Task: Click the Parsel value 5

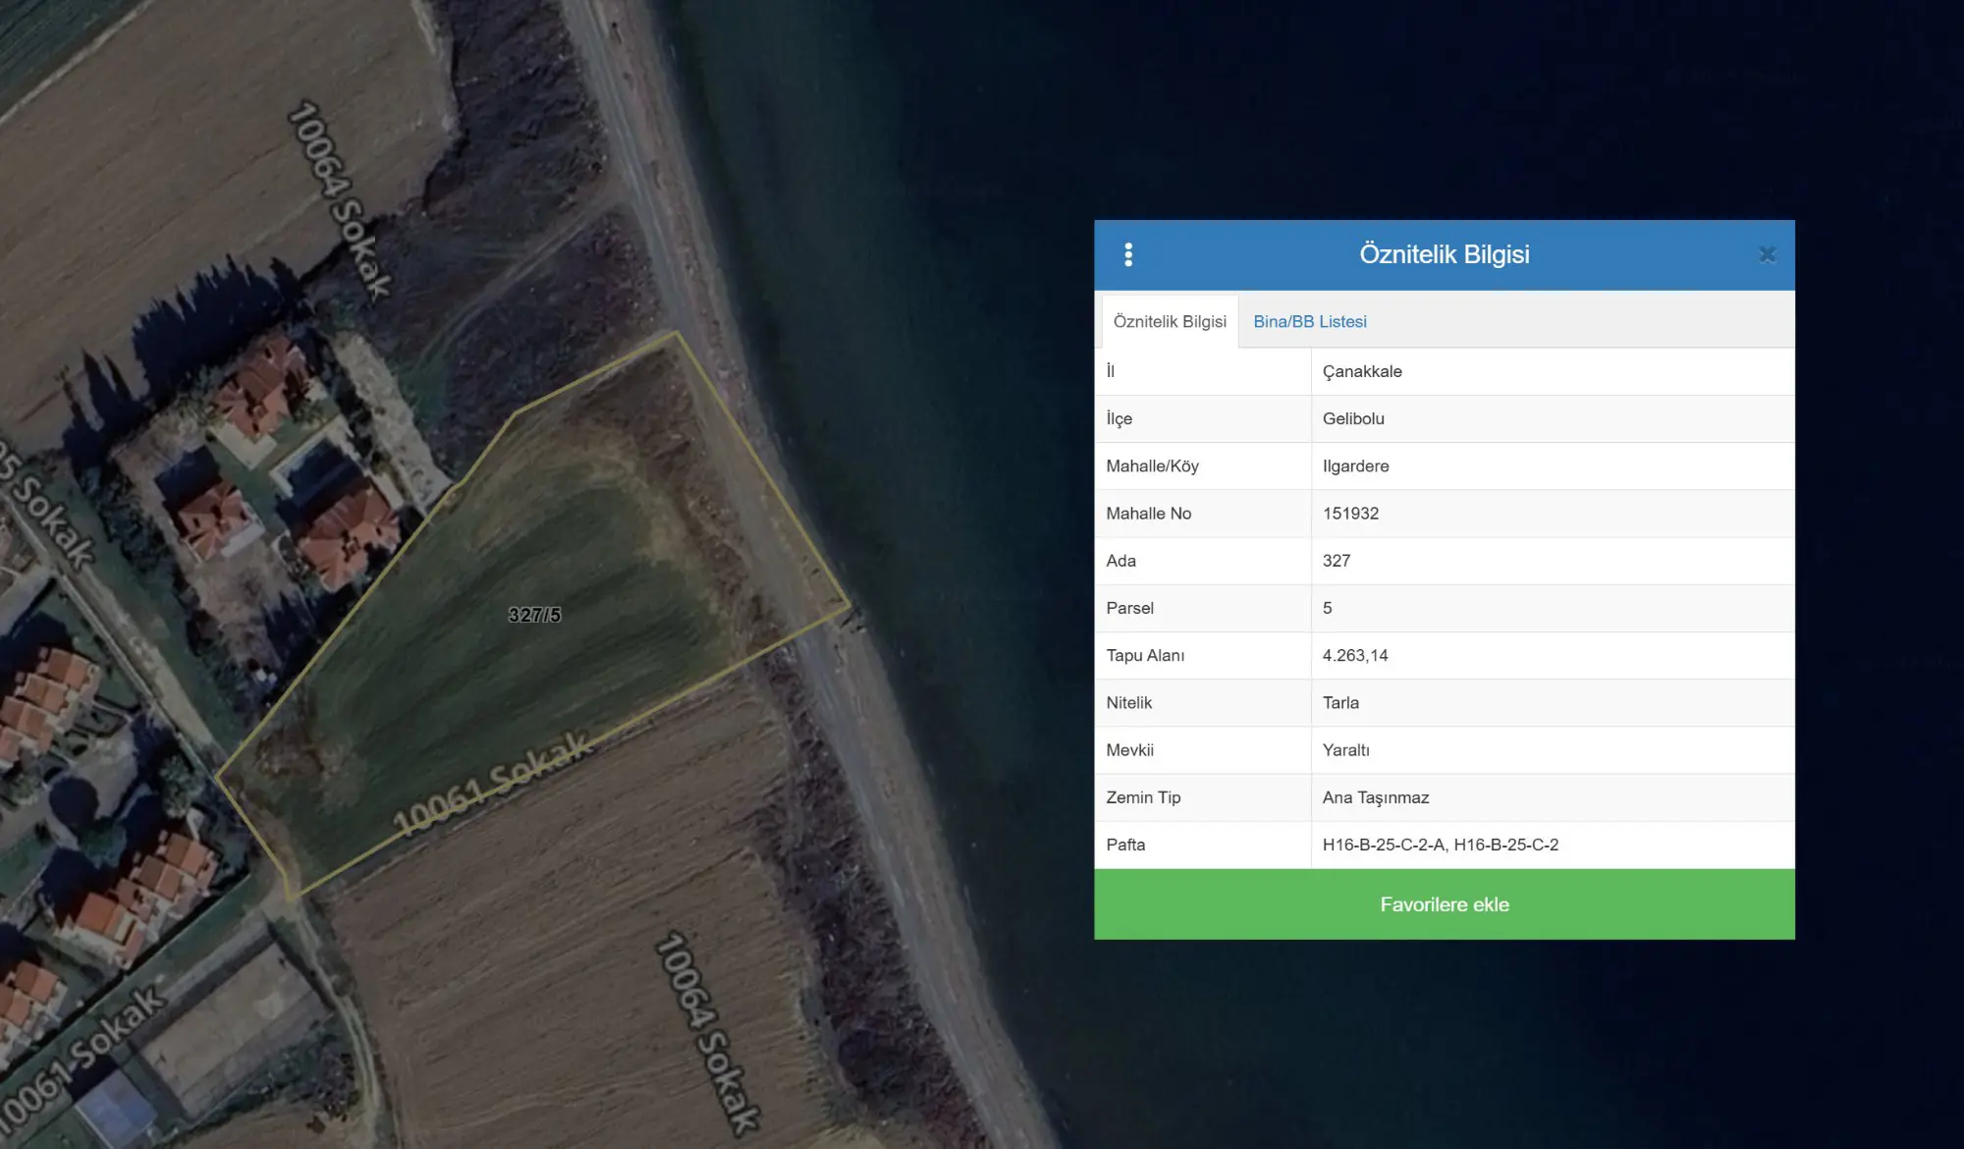Action: [1328, 608]
